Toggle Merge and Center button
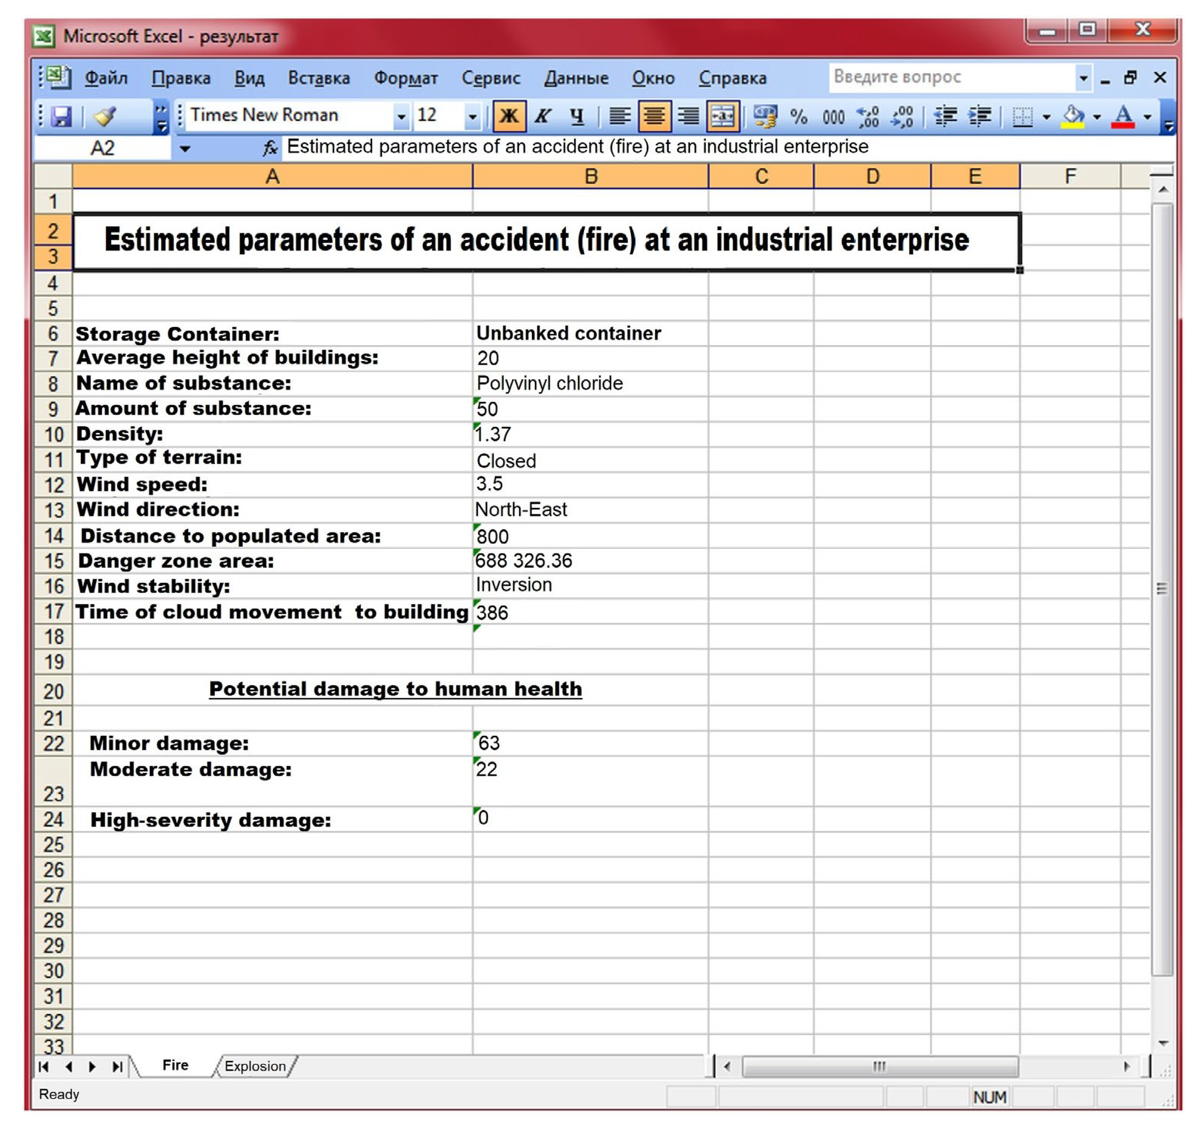The width and height of the screenshot is (1201, 1136). click(x=722, y=116)
